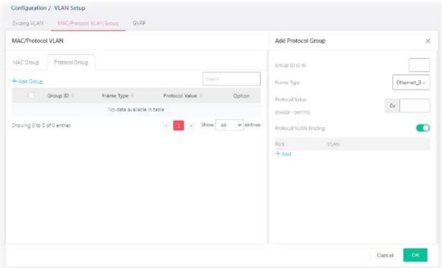Image resolution: width=442 pixels, height=268 pixels.
Task: Cancel the protocol group dialog
Action: (385, 255)
